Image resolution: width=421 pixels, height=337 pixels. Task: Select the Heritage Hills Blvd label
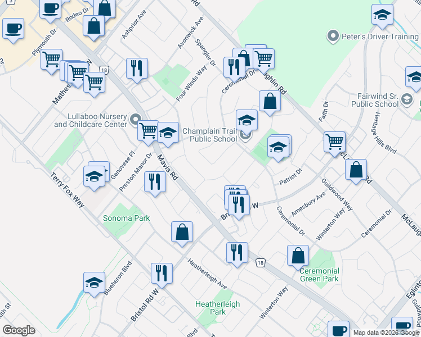[386, 133]
